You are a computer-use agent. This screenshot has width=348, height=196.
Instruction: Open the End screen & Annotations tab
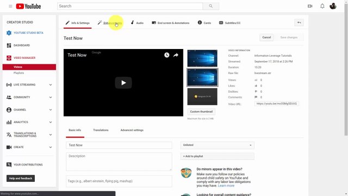(170, 23)
